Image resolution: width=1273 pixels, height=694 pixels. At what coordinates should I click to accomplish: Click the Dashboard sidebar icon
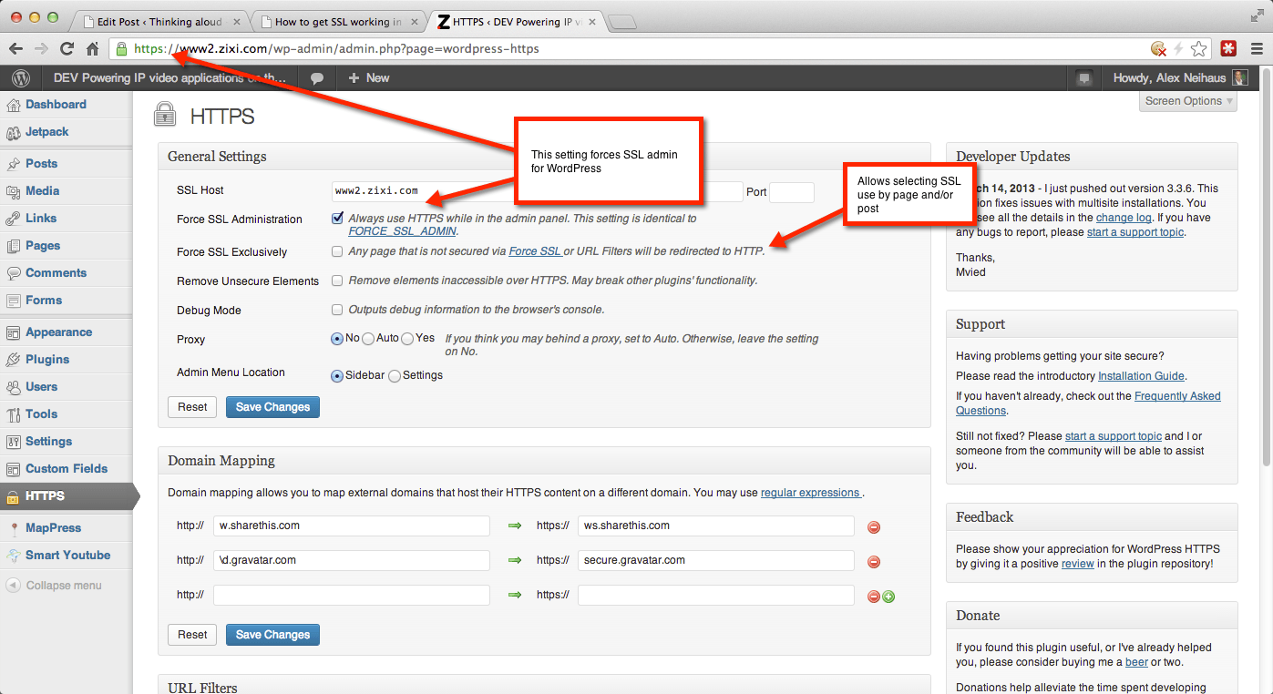pos(13,105)
